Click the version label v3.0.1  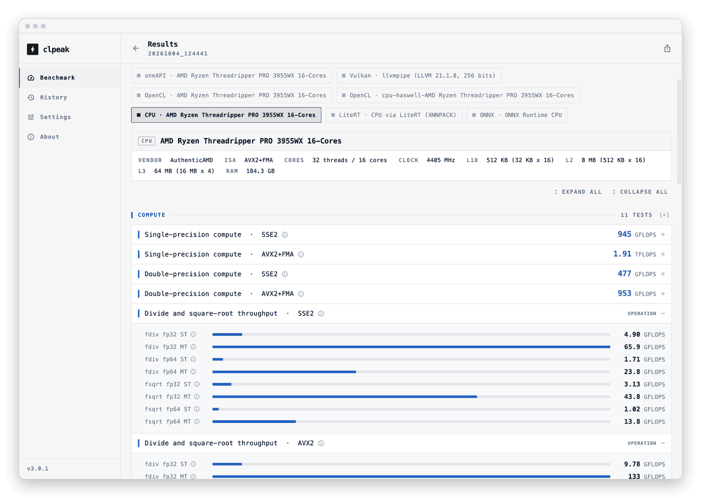pyautogui.click(x=38, y=469)
